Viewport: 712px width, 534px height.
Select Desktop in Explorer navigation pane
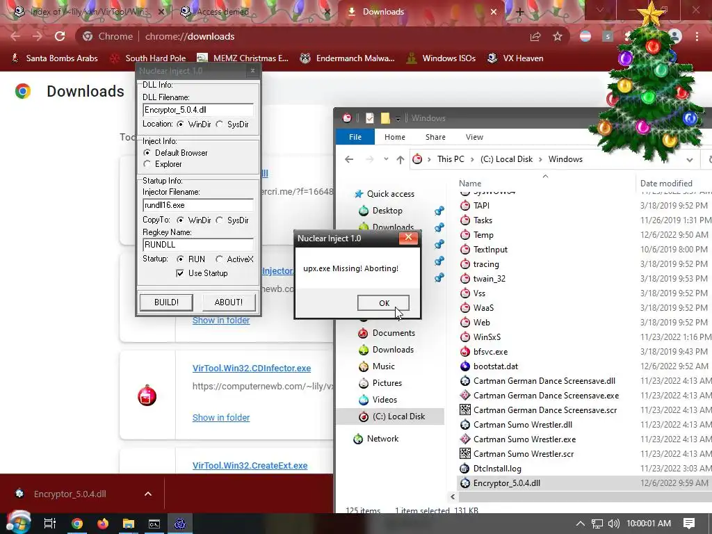pyautogui.click(x=387, y=211)
